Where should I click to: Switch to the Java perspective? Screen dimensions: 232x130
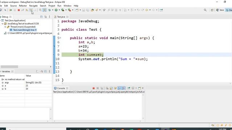coord(220,10)
